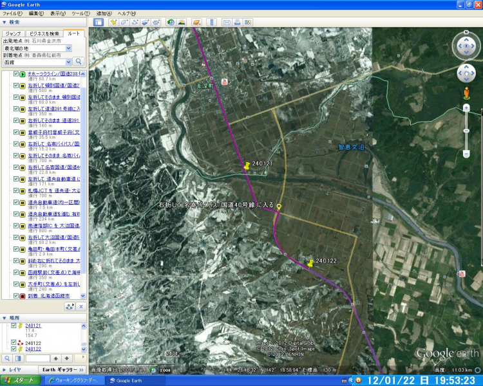Viewport: 483px width, 386px height.
Task: Move the selected place up with the up arrow
Action: pyautogui.click(x=56, y=358)
